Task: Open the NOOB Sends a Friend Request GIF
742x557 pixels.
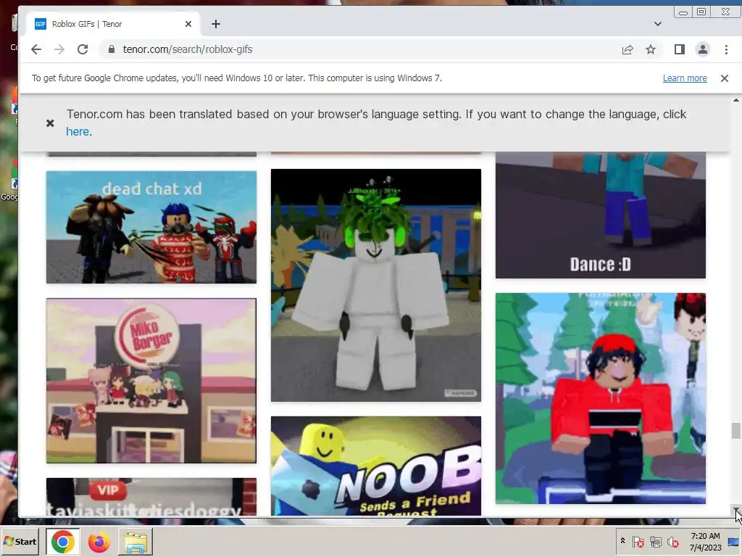Action: pyautogui.click(x=376, y=466)
